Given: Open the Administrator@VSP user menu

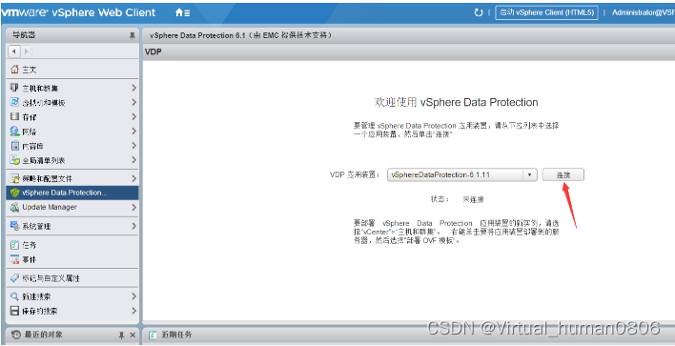Looking at the screenshot, I should 644,13.
